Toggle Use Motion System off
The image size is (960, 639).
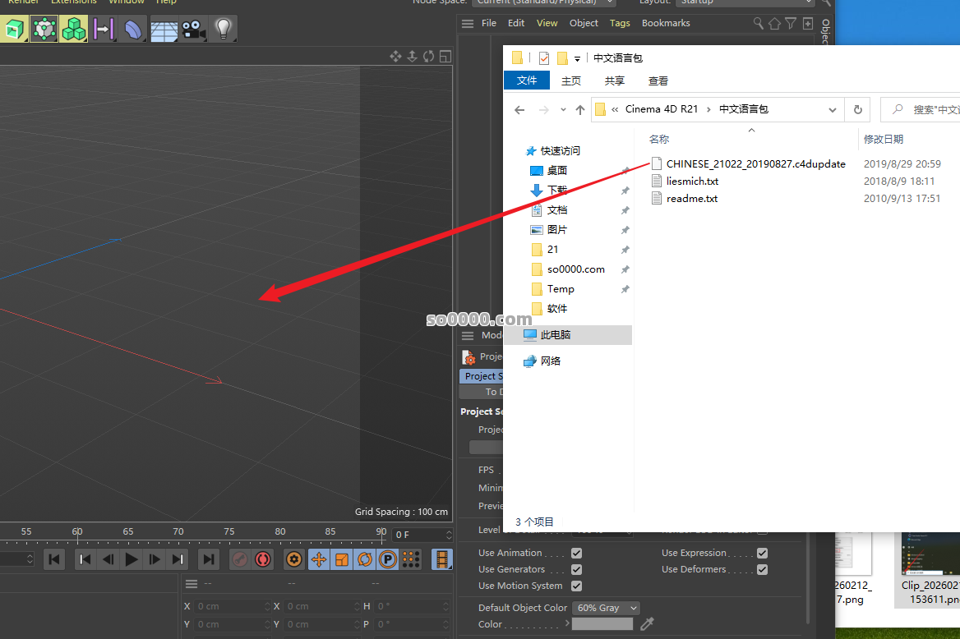(576, 586)
